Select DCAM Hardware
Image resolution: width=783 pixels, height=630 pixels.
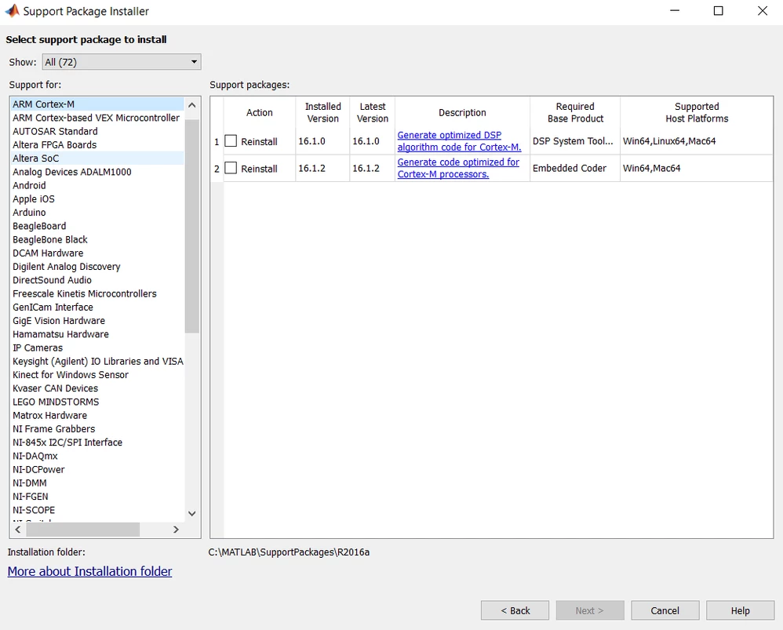(97, 253)
